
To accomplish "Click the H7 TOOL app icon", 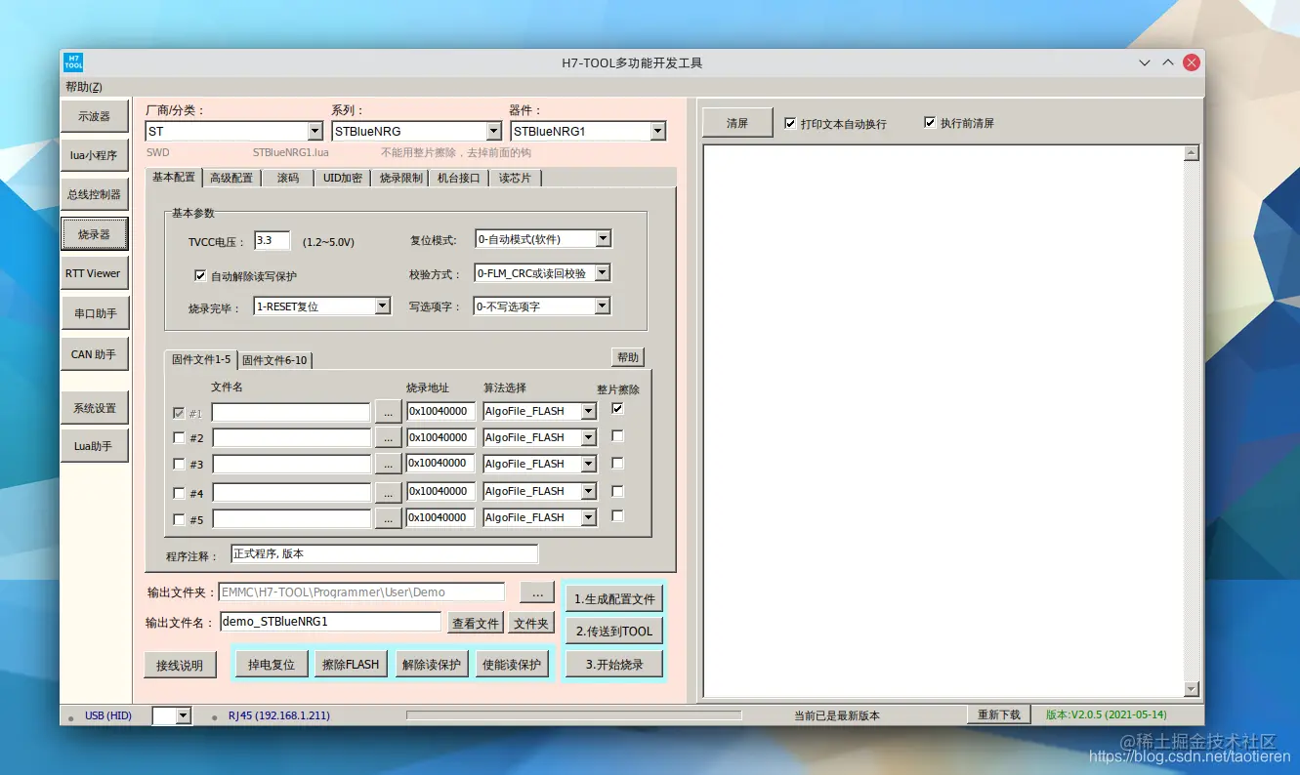I will coord(73,62).
